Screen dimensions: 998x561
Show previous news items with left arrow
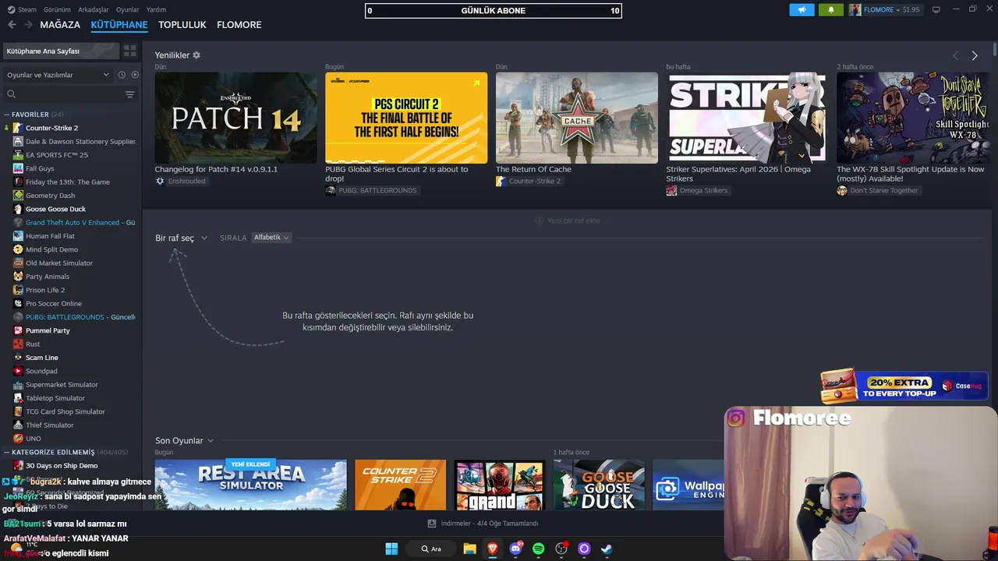pos(955,55)
